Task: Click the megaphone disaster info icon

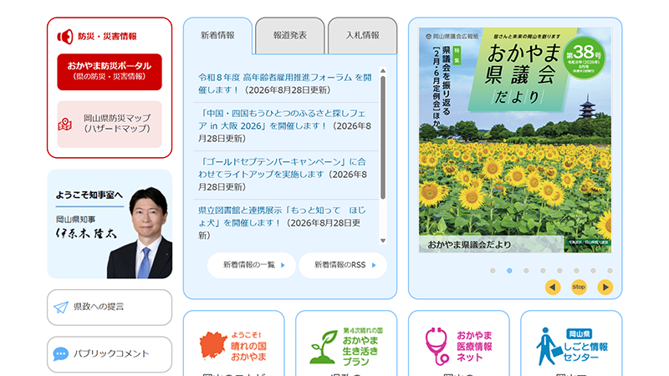Action: (x=65, y=37)
